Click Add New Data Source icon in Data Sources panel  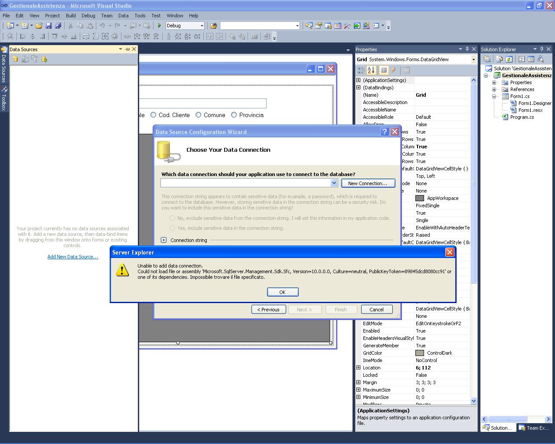pos(15,59)
